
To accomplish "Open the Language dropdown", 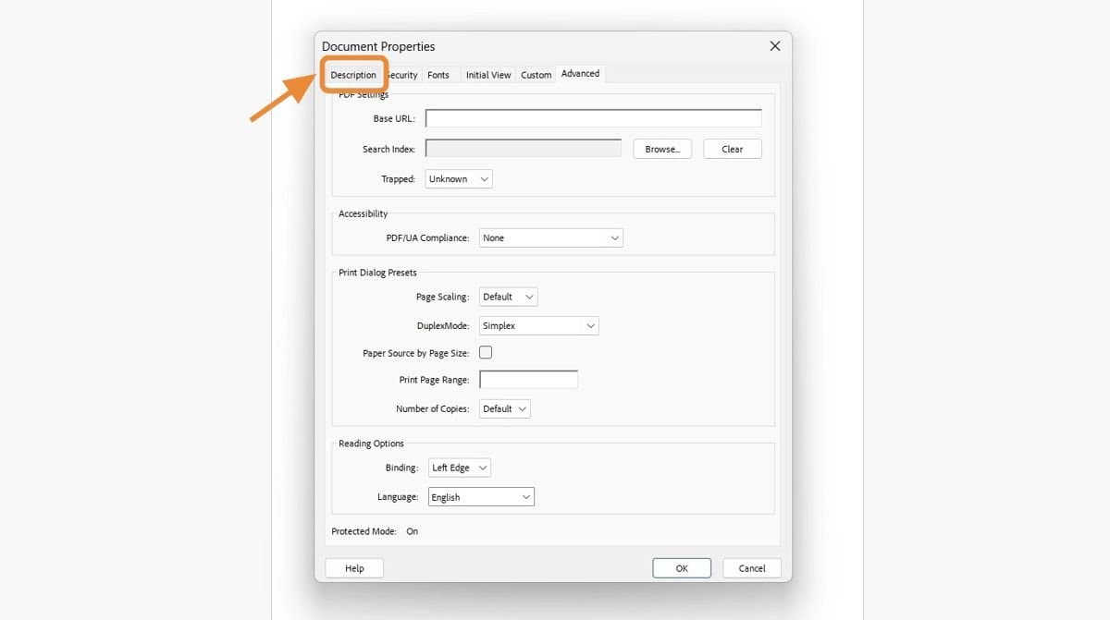I will [x=480, y=496].
